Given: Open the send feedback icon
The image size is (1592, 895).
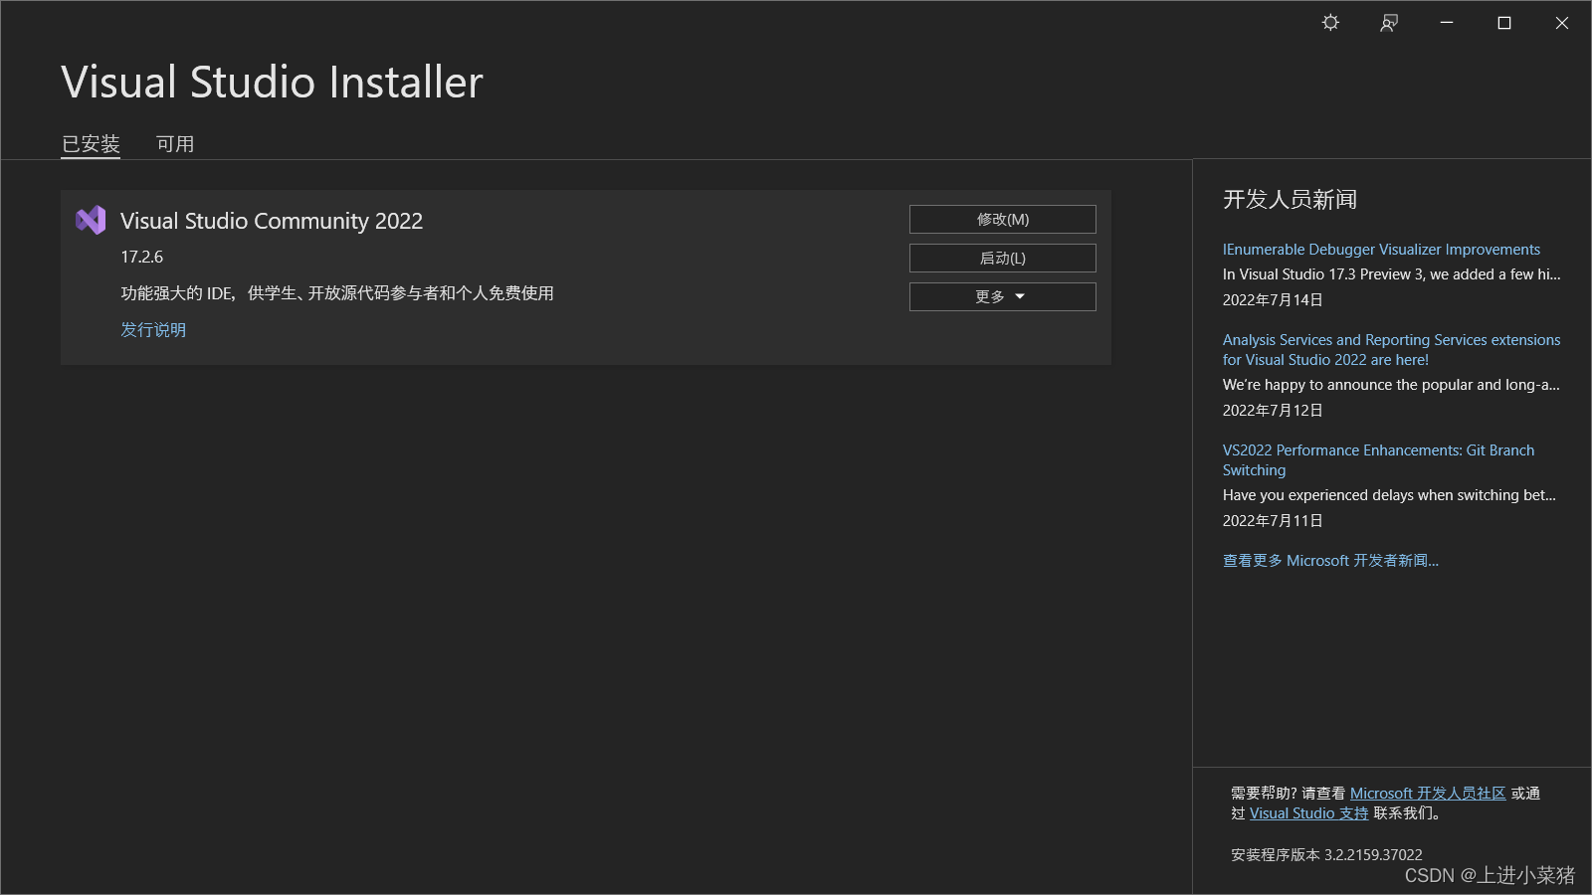Looking at the screenshot, I should tap(1389, 23).
